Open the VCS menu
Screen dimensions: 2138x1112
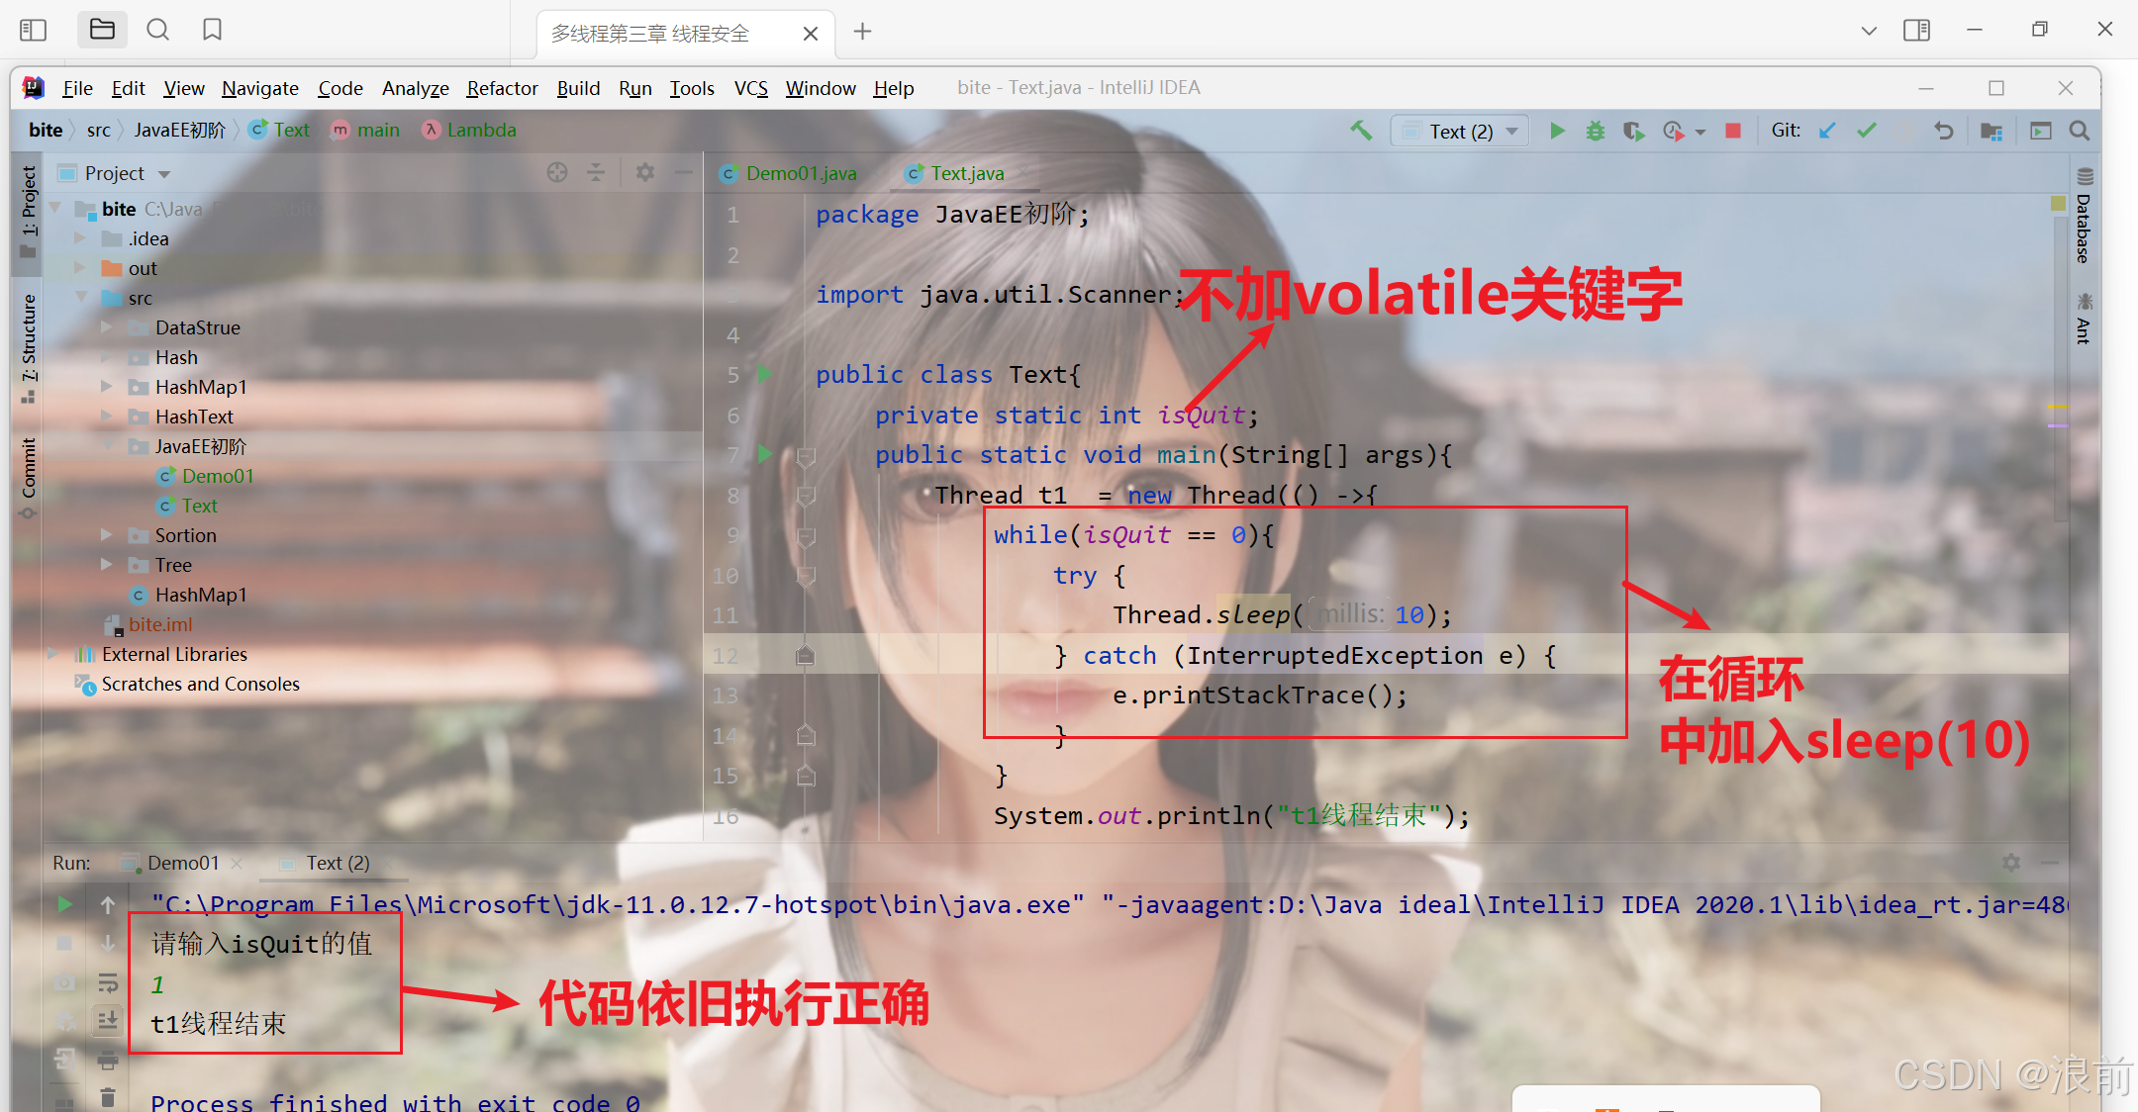click(751, 88)
